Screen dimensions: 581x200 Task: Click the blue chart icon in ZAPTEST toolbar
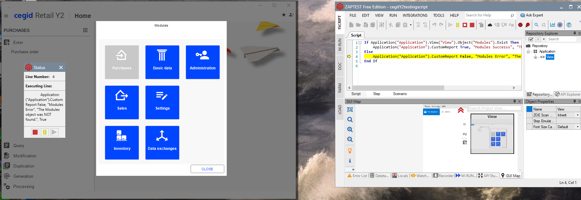tap(553, 25)
